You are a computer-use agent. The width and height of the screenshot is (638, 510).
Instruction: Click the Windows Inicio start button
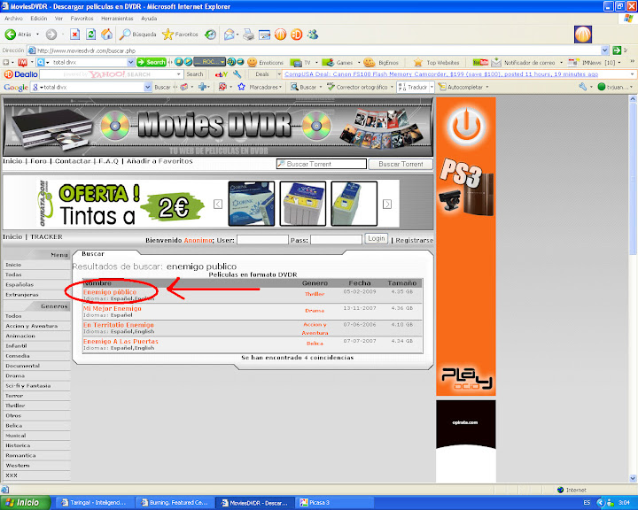26,503
